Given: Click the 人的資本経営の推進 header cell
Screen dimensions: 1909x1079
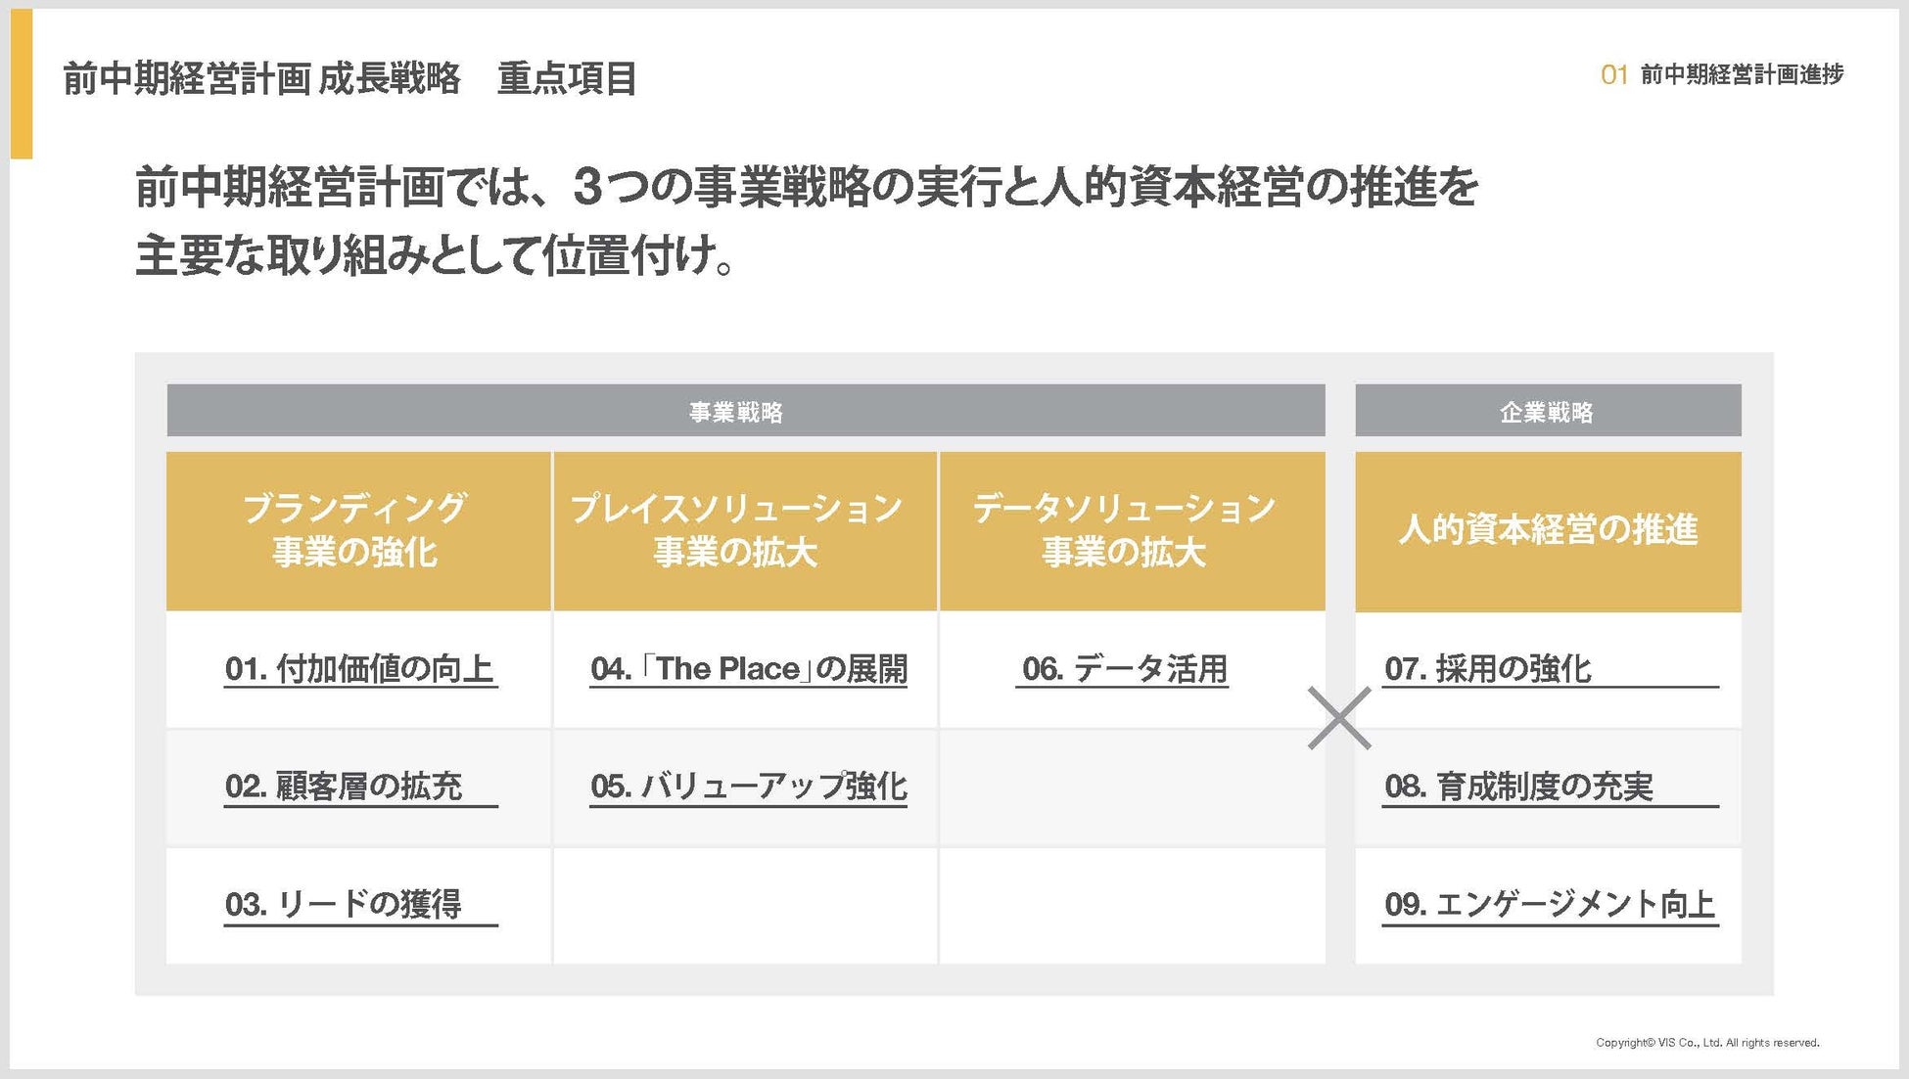Looking at the screenshot, I should coord(1547,530).
